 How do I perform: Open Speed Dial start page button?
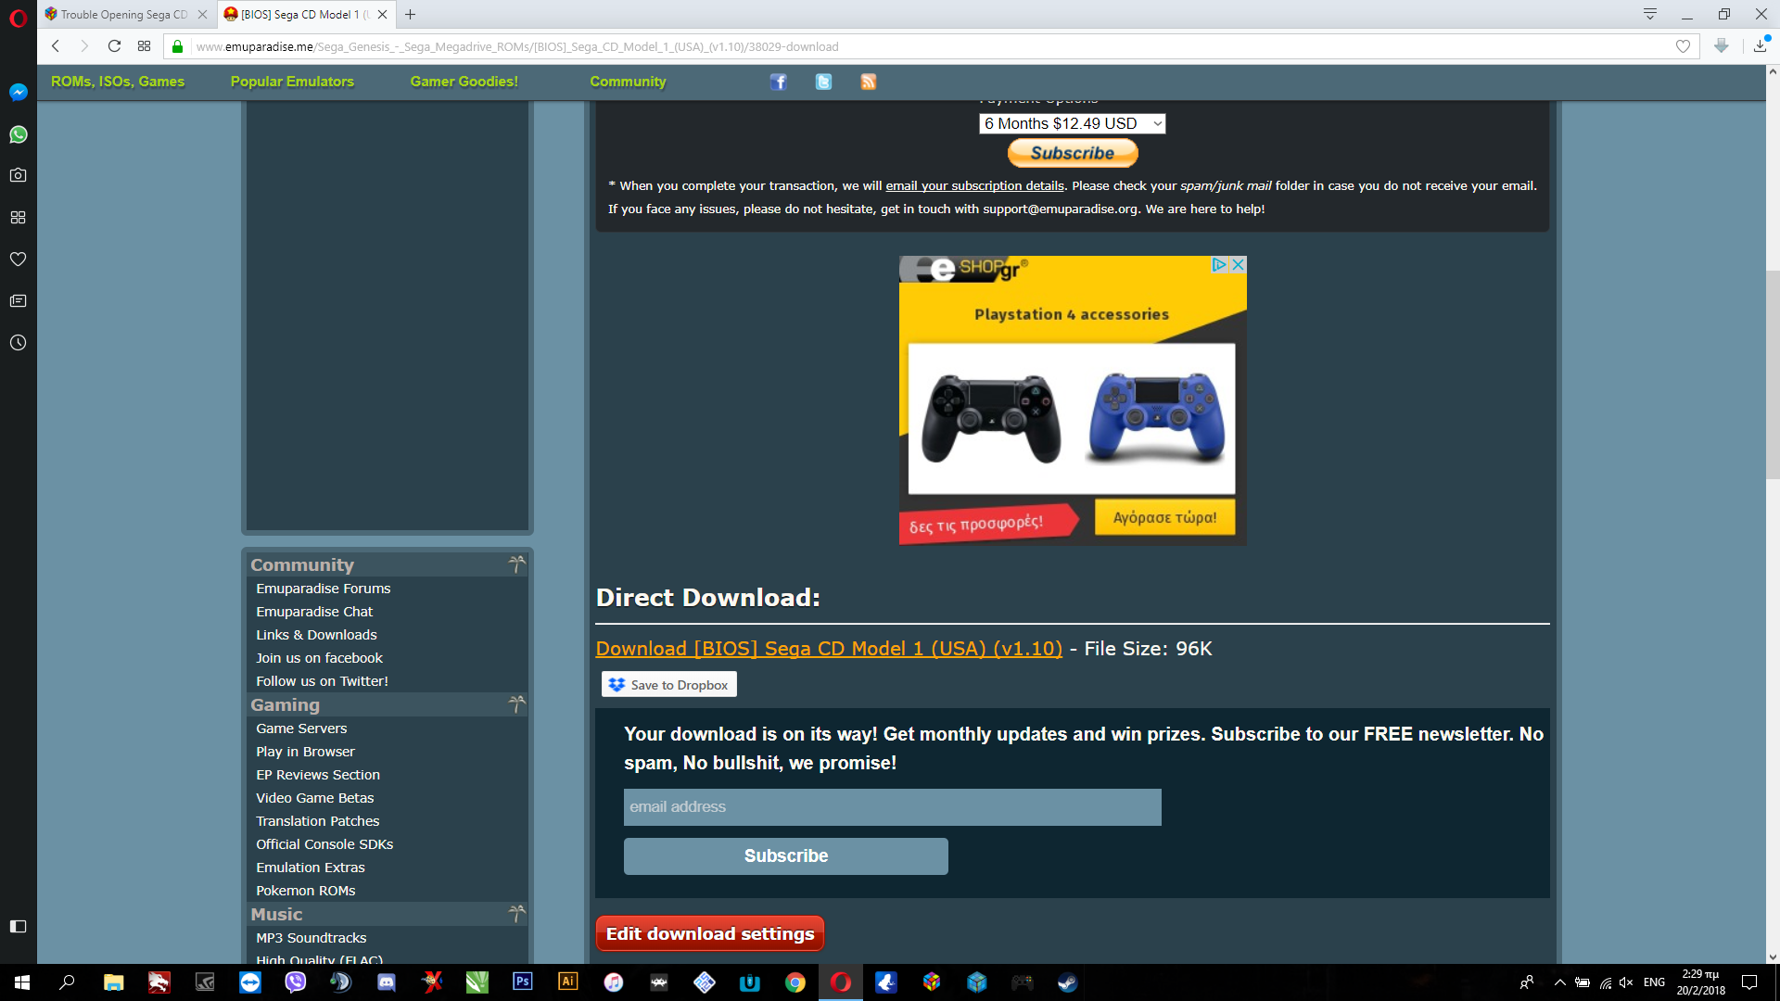pyautogui.click(x=144, y=46)
